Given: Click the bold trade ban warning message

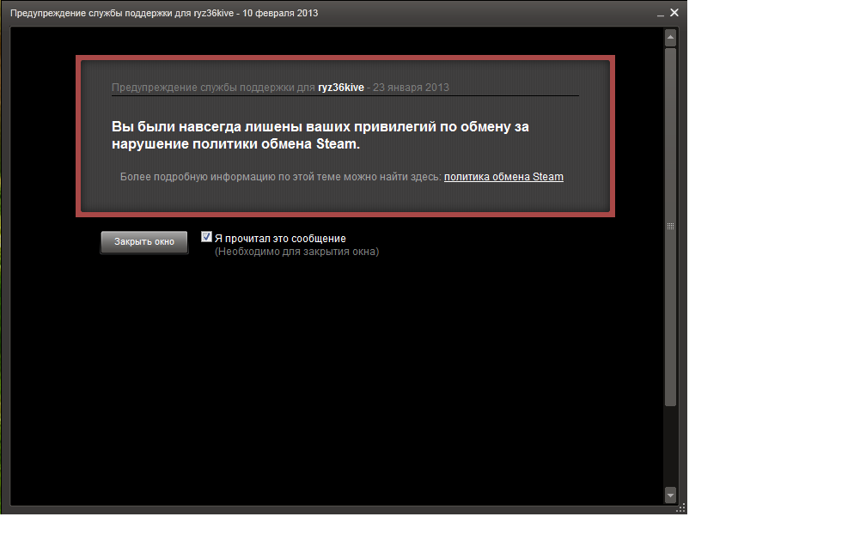Looking at the screenshot, I should coord(320,136).
